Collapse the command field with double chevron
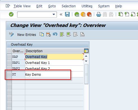Viewport: 138px width, 110px height. [x=61, y=14]
